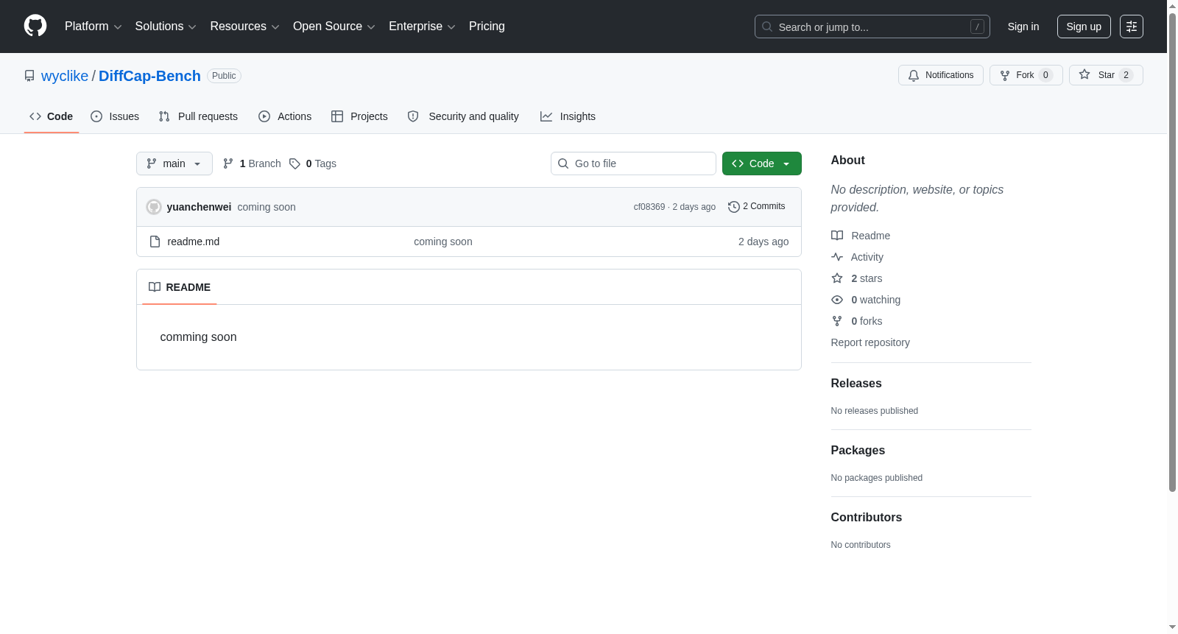The width and height of the screenshot is (1178, 634).
Task: Click the book icon next to Readme
Action: (x=837, y=236)
